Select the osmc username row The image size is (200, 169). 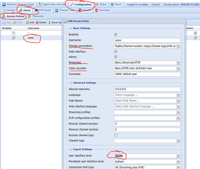tap(31, 38)
